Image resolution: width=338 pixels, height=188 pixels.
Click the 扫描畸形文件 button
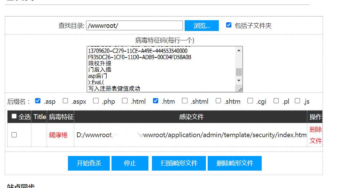179,163
